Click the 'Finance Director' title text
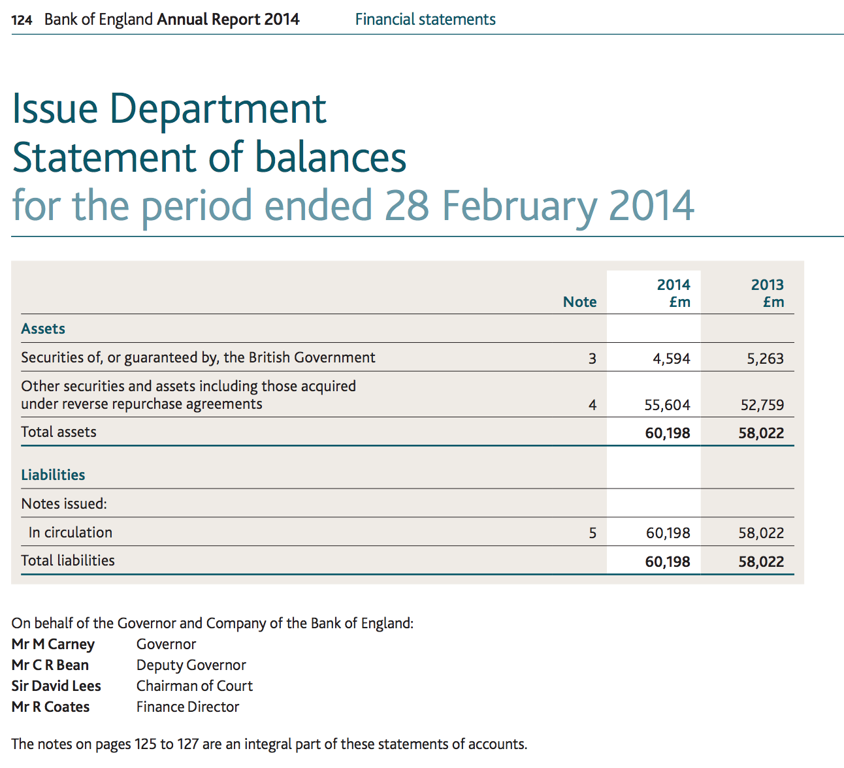Viewport: 844px width, 768px height. point(187,707)
